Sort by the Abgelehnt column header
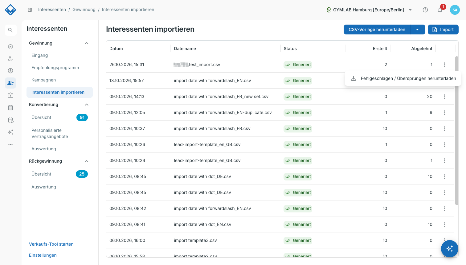The height and width of the screenshot is (265, 466). (x=422, y=49)
